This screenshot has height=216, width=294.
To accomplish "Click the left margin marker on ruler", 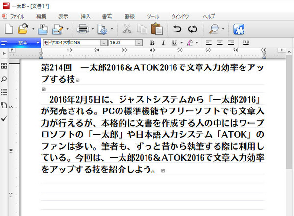I will [x=41, y=55].
